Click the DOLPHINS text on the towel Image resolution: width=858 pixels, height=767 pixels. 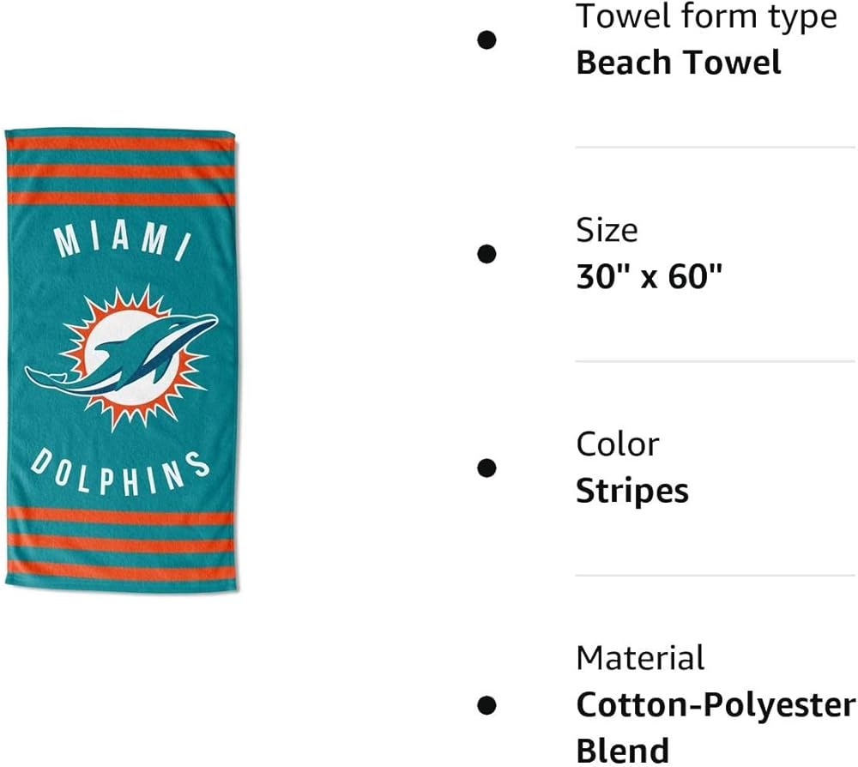(x=121, y=474)
